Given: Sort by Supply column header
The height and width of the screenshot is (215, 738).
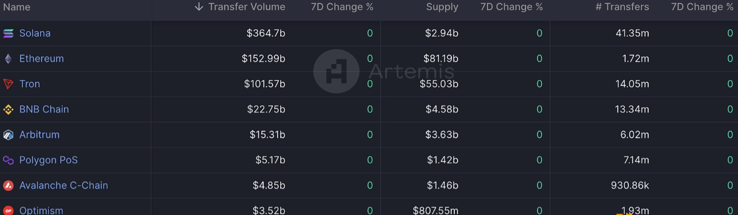Looking at the screenshot, I should pos(442,7).
